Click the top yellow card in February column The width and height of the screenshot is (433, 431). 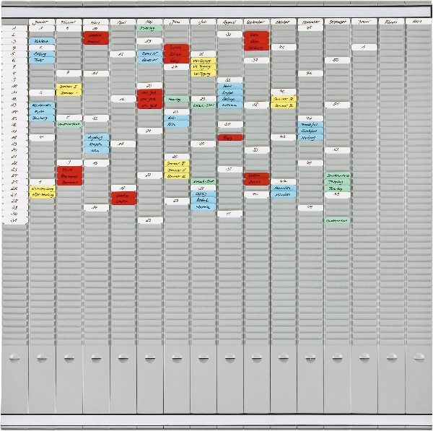tap(69, 86)
